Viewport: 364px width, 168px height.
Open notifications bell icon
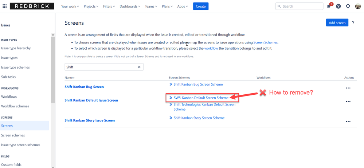329,6
